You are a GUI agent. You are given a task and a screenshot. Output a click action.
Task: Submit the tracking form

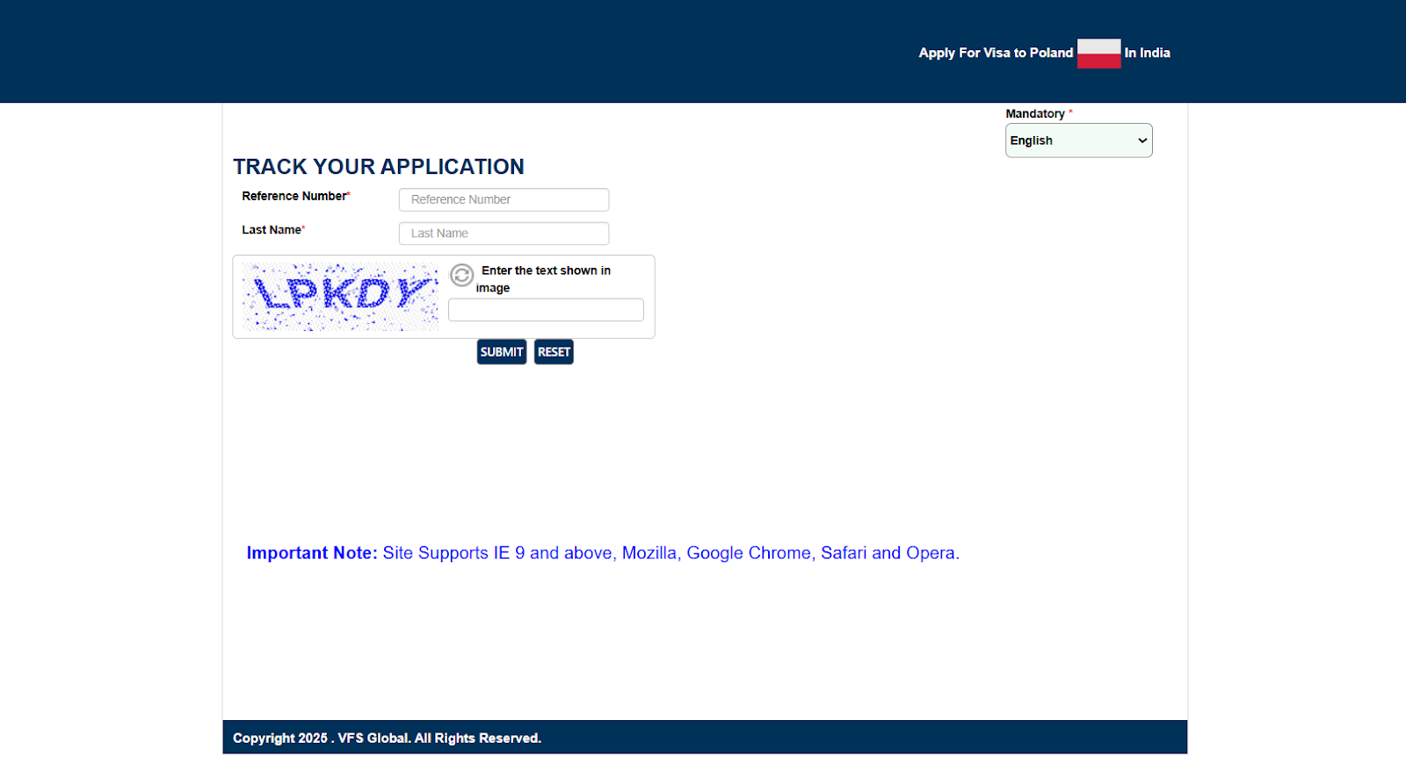click(x=502, y=352)
